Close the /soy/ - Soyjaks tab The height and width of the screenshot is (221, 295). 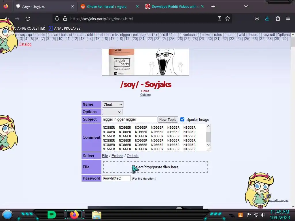73,6
